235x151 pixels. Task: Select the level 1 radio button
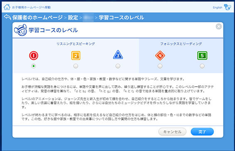(34, 66)
